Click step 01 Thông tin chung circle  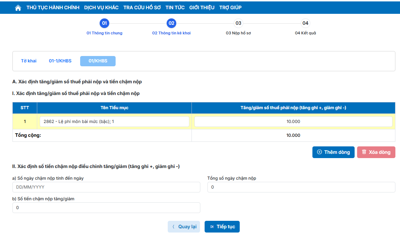[x=104, y=23]
